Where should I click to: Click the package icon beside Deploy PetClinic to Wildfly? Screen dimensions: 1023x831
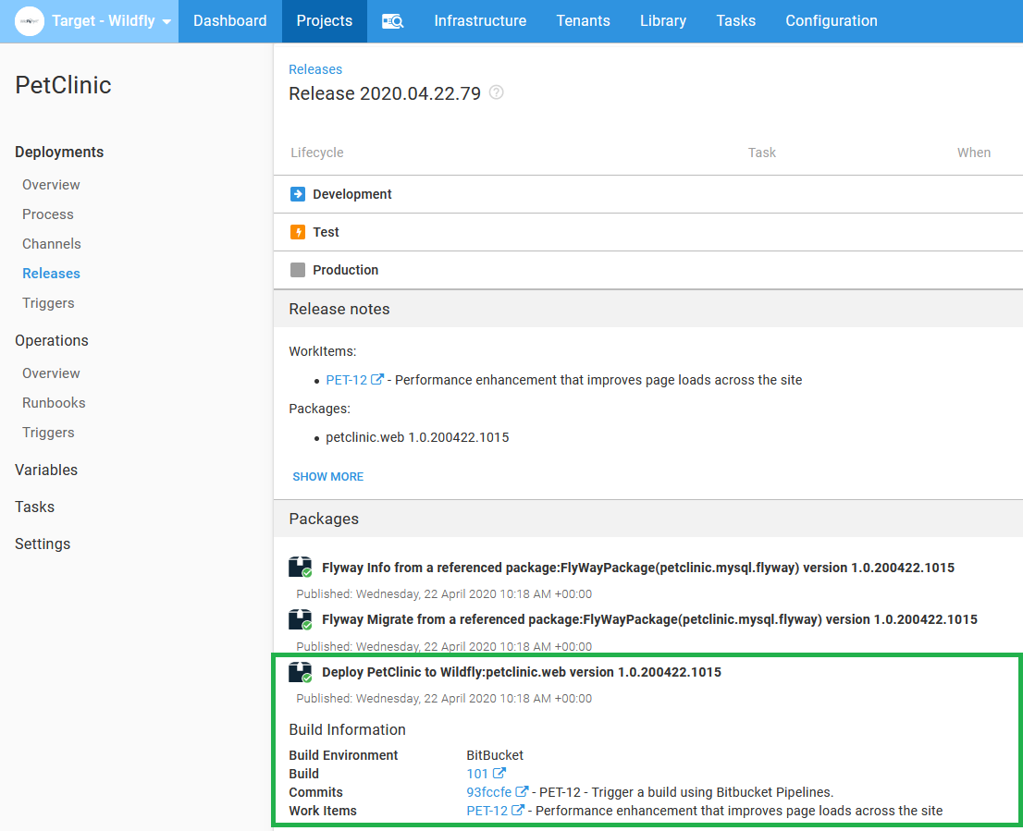(300, 672)
